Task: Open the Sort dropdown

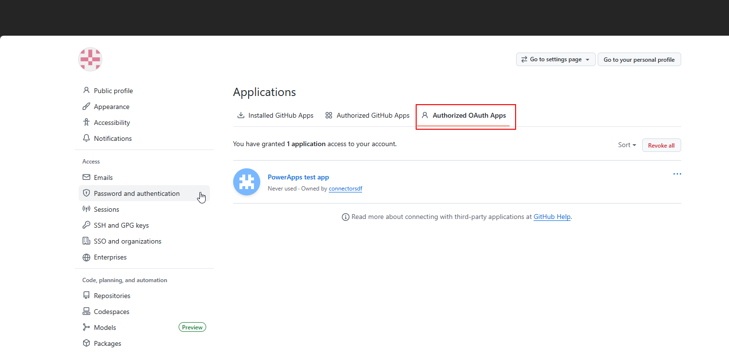Action: coord(627,145)
